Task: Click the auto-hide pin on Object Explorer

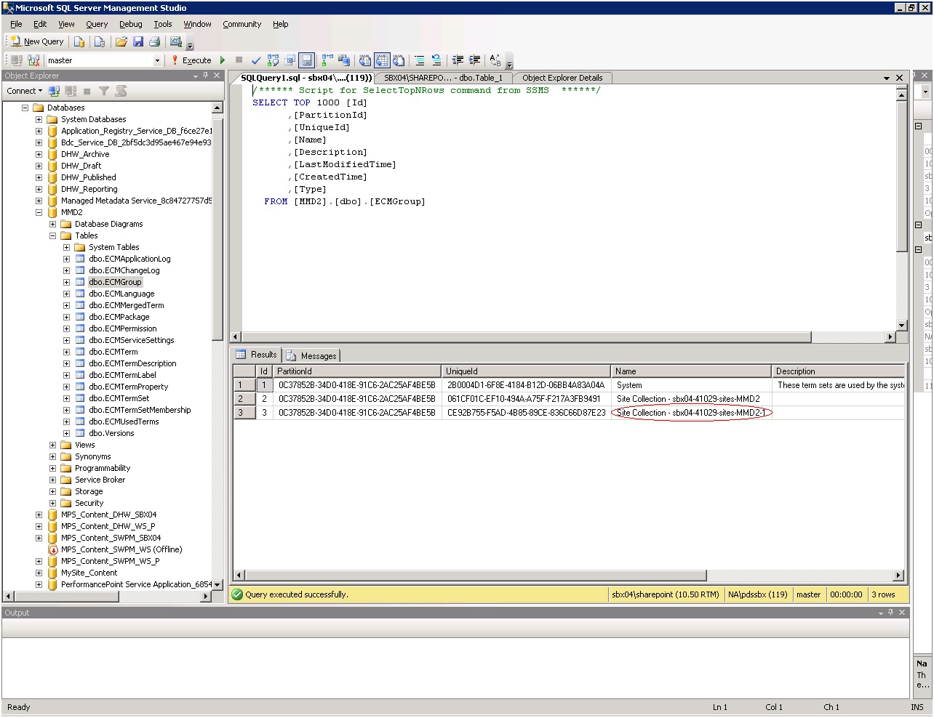Action: click(206, 76)
